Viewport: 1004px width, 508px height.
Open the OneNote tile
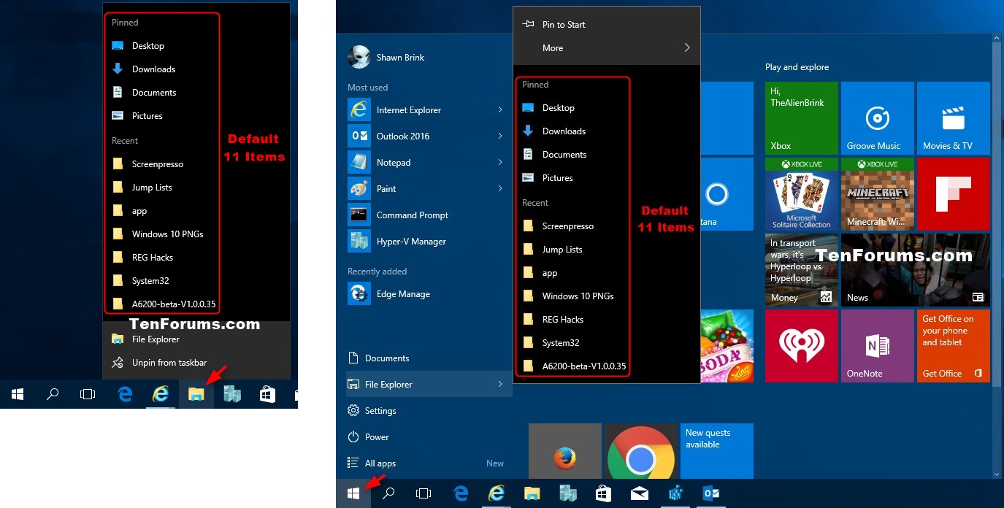click(877, 346)
